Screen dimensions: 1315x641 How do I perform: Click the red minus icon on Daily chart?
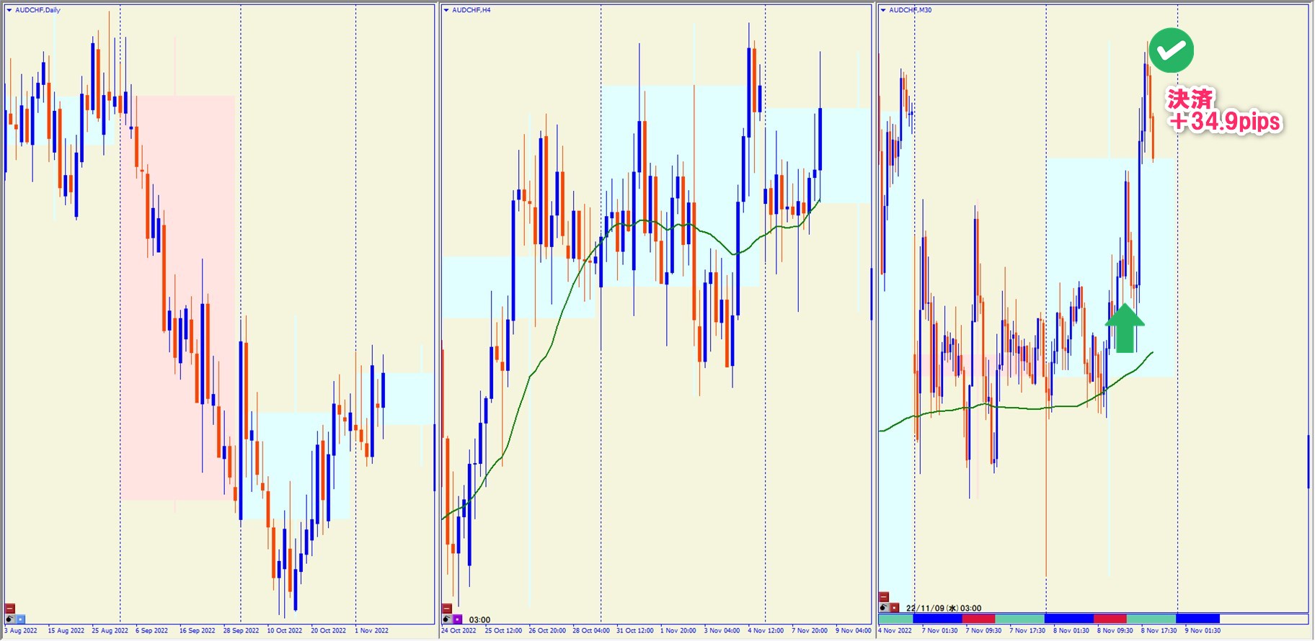[10, 609]
